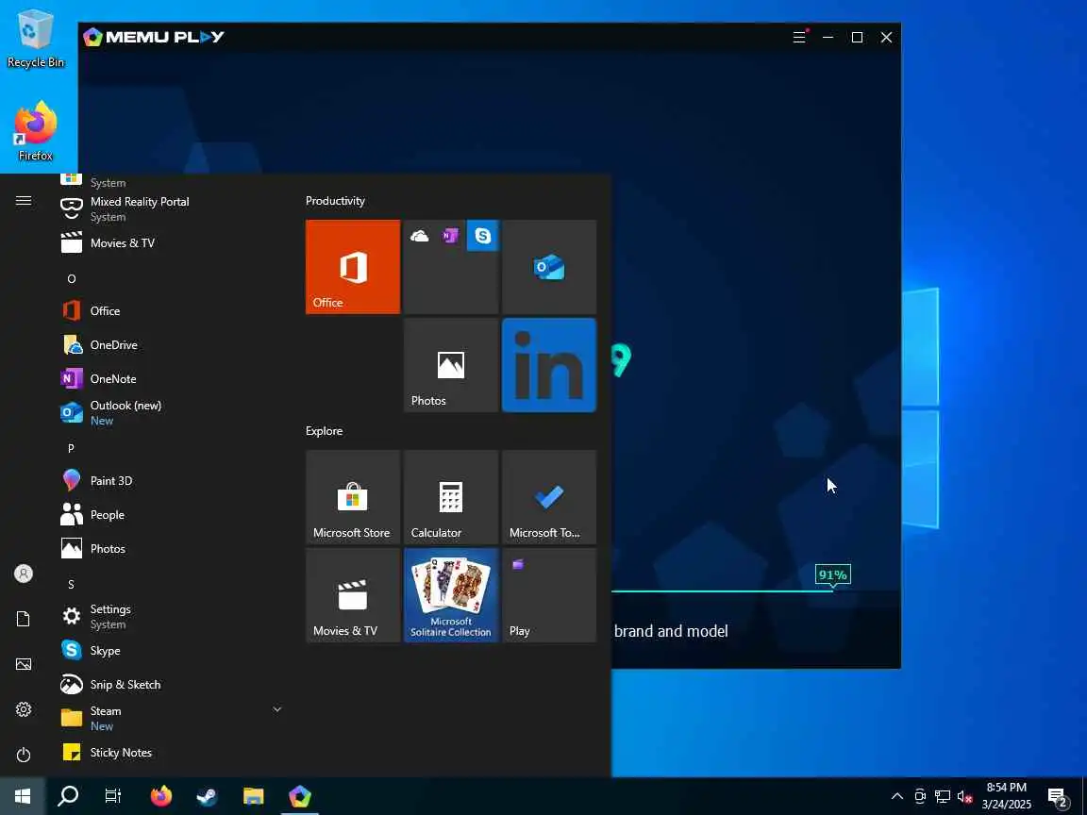Open the LinkedIn tile
This screenshot has height=815, width=1087.
[549, 365]
